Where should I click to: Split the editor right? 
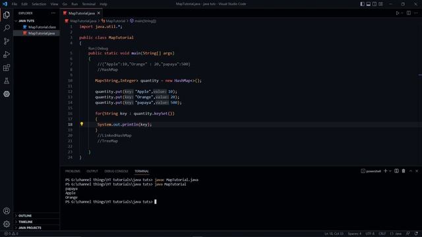[x=409, y=13]
